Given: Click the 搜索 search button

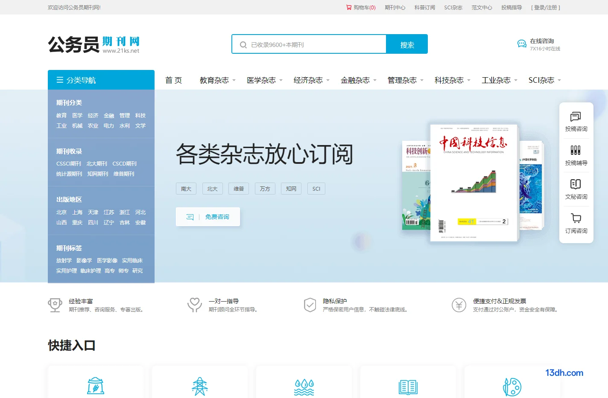Looking at the screenshot, I should tap(407, 44).
